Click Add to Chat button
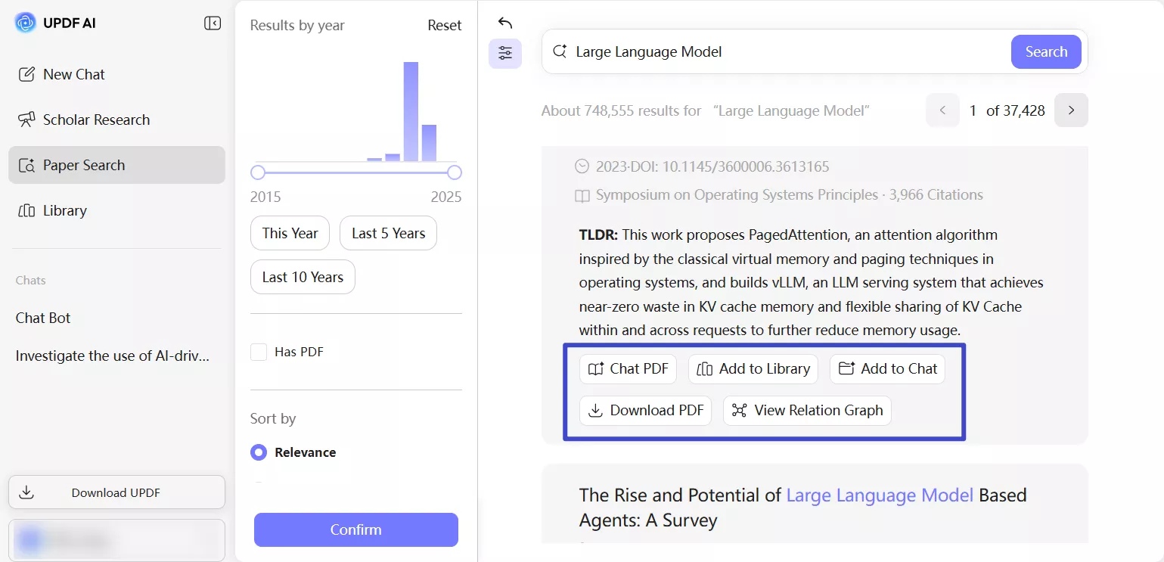The height and width of the screenshot is (562, 1164). click(887, 369)
